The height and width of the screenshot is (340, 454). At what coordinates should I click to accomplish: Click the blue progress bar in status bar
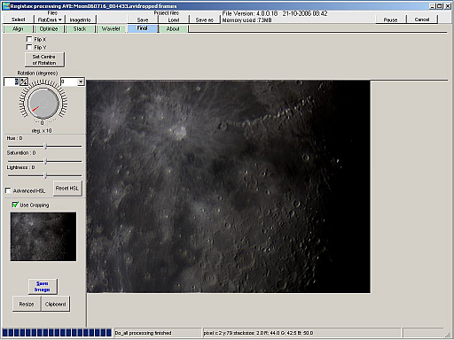[57, 333]
